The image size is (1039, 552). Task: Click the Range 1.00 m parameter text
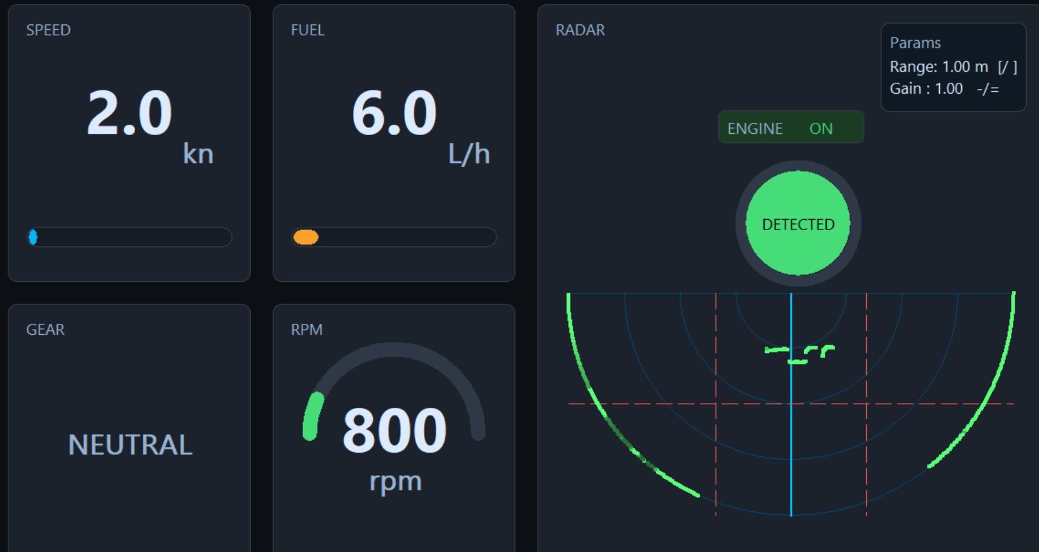click(938, 67)
